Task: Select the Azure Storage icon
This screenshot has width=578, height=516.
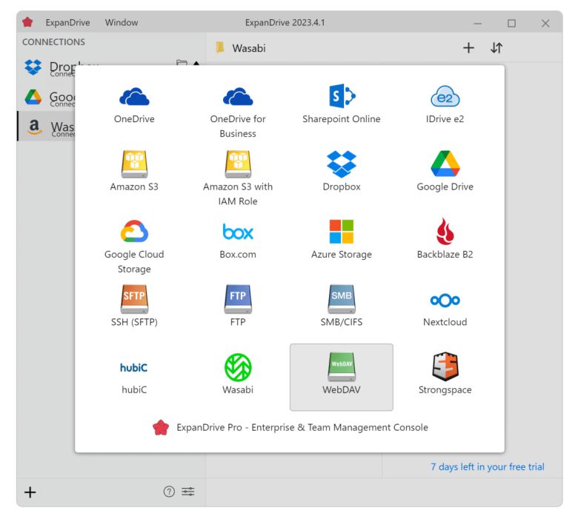Action: coord(341,232)
